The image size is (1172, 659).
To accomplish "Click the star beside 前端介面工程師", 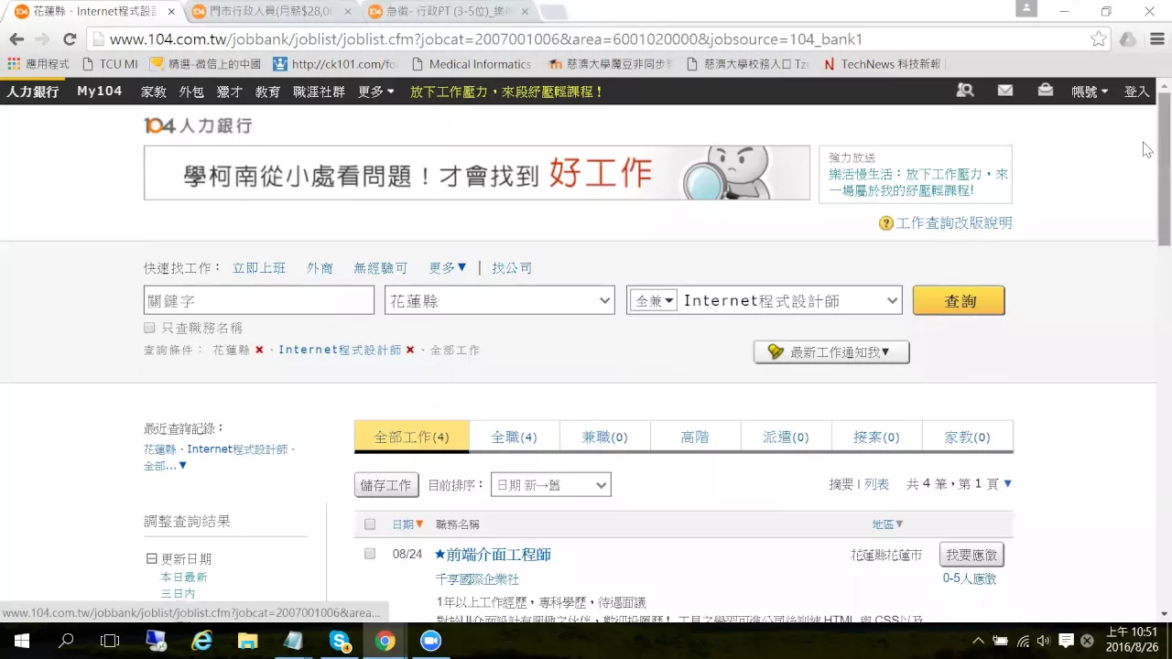I will (x=439, y=555).
